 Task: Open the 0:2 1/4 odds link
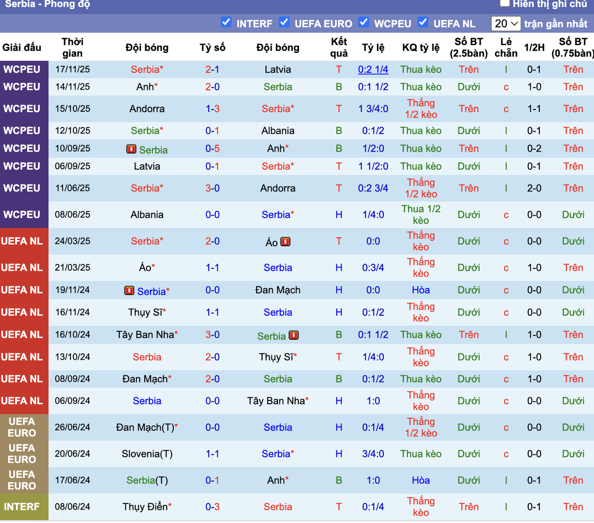click(373, 70)
